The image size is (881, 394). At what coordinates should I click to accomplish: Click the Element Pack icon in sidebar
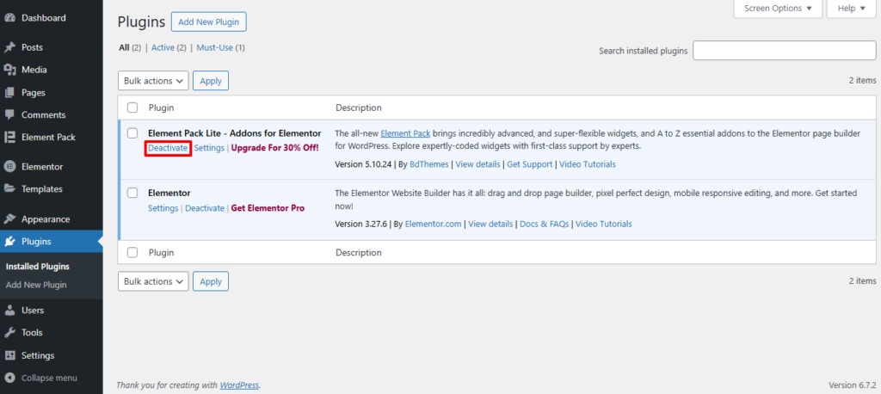pos(9,137)
